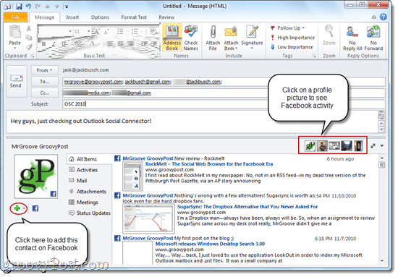Open the font size dropdown
Image resolution: width=398 pixels, height=277 pixels.
(x=88, y=31)
